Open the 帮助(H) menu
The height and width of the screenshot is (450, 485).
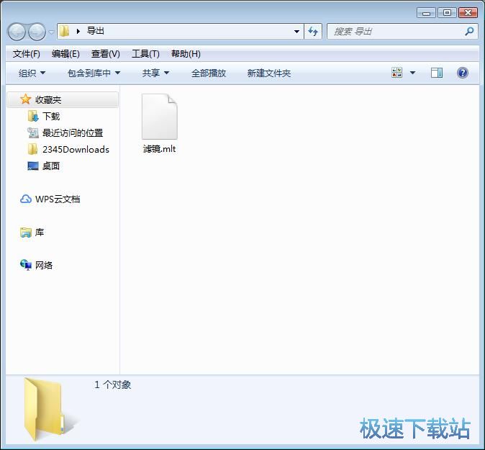[x=186, y=54]
